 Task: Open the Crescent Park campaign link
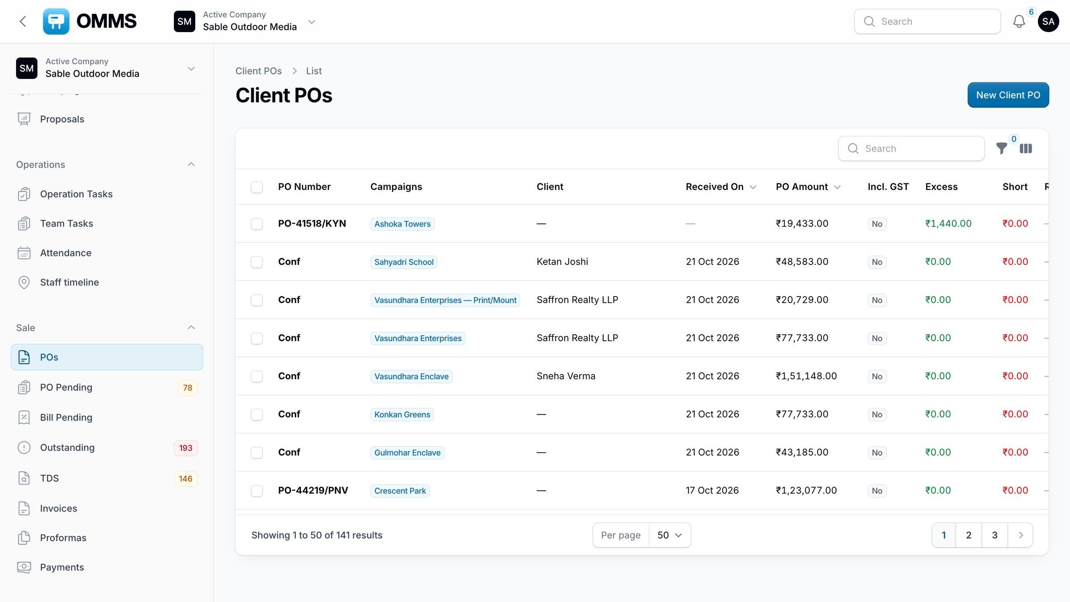(x=400, y=491)
